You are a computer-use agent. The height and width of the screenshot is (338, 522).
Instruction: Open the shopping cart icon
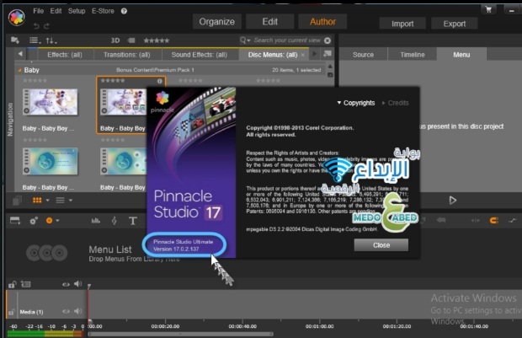pyautogui.click(x=488, y=9)
